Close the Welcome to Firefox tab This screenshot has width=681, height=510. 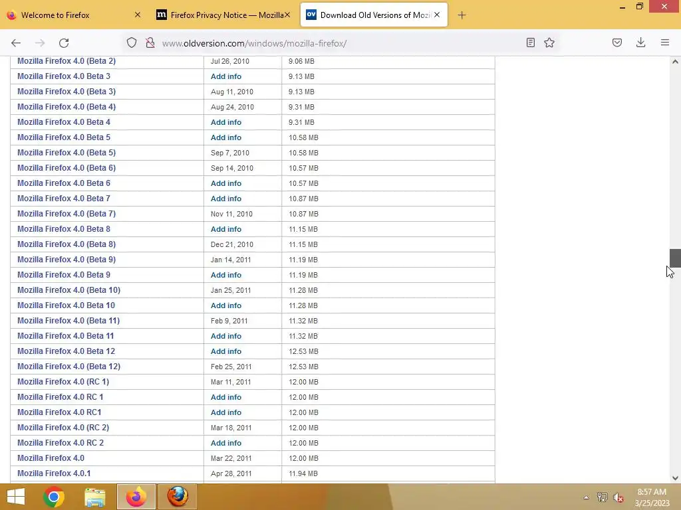(x=137, y=15)
